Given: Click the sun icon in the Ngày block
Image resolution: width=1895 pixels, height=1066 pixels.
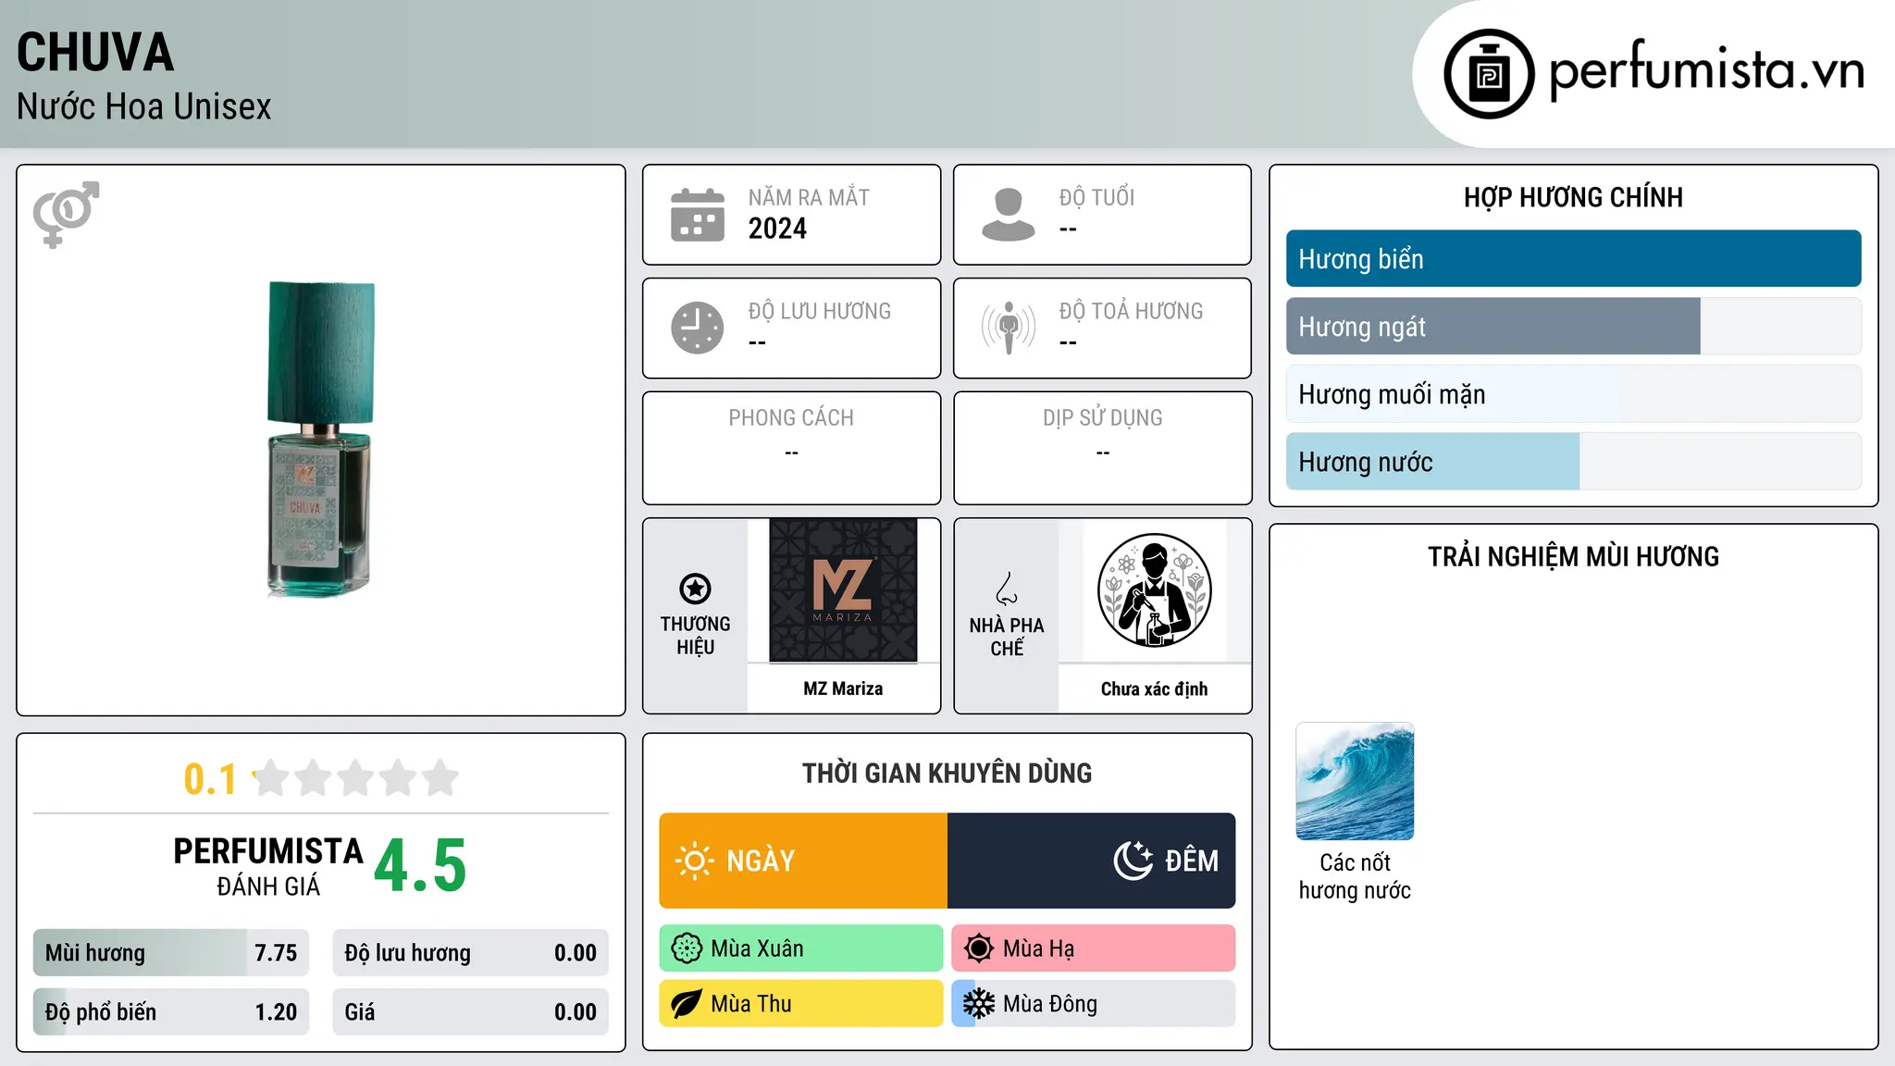Looking at the screenshot, I should [x=694, y=861].
